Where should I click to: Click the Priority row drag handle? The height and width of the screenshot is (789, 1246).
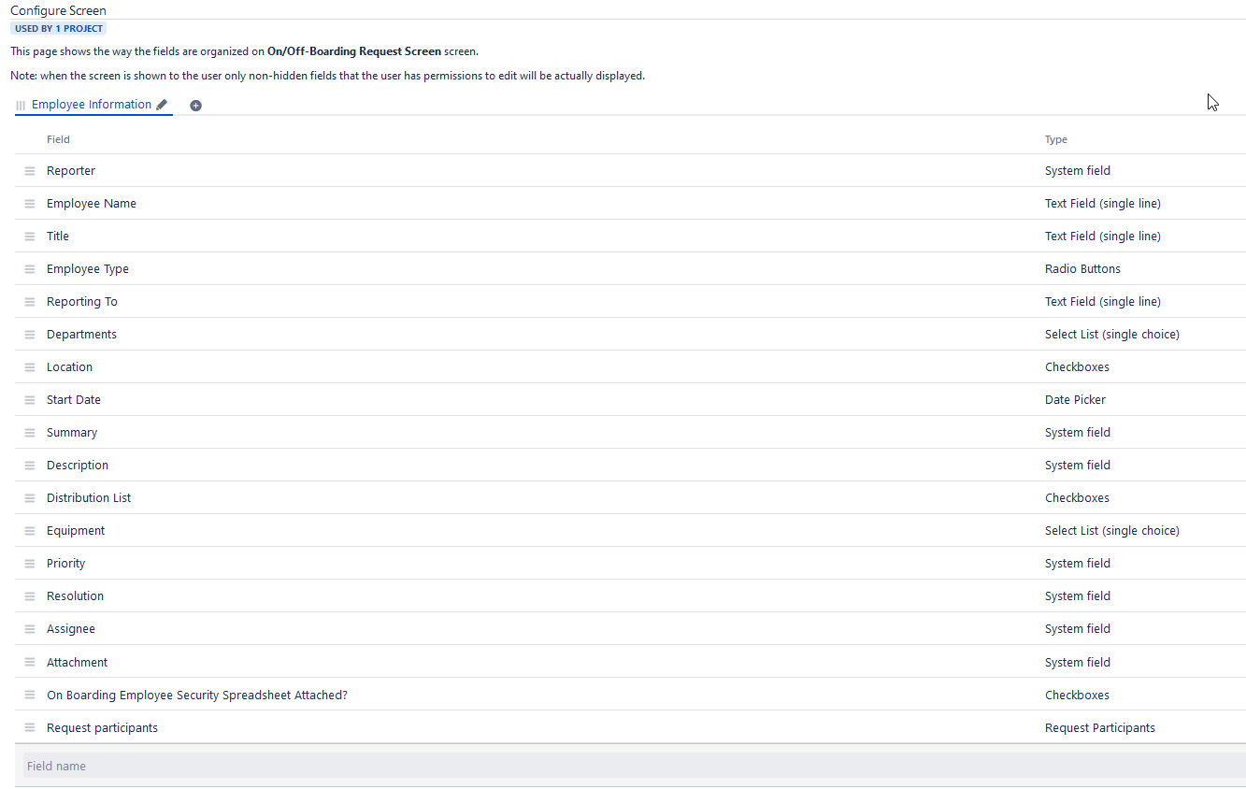(30, 564)
